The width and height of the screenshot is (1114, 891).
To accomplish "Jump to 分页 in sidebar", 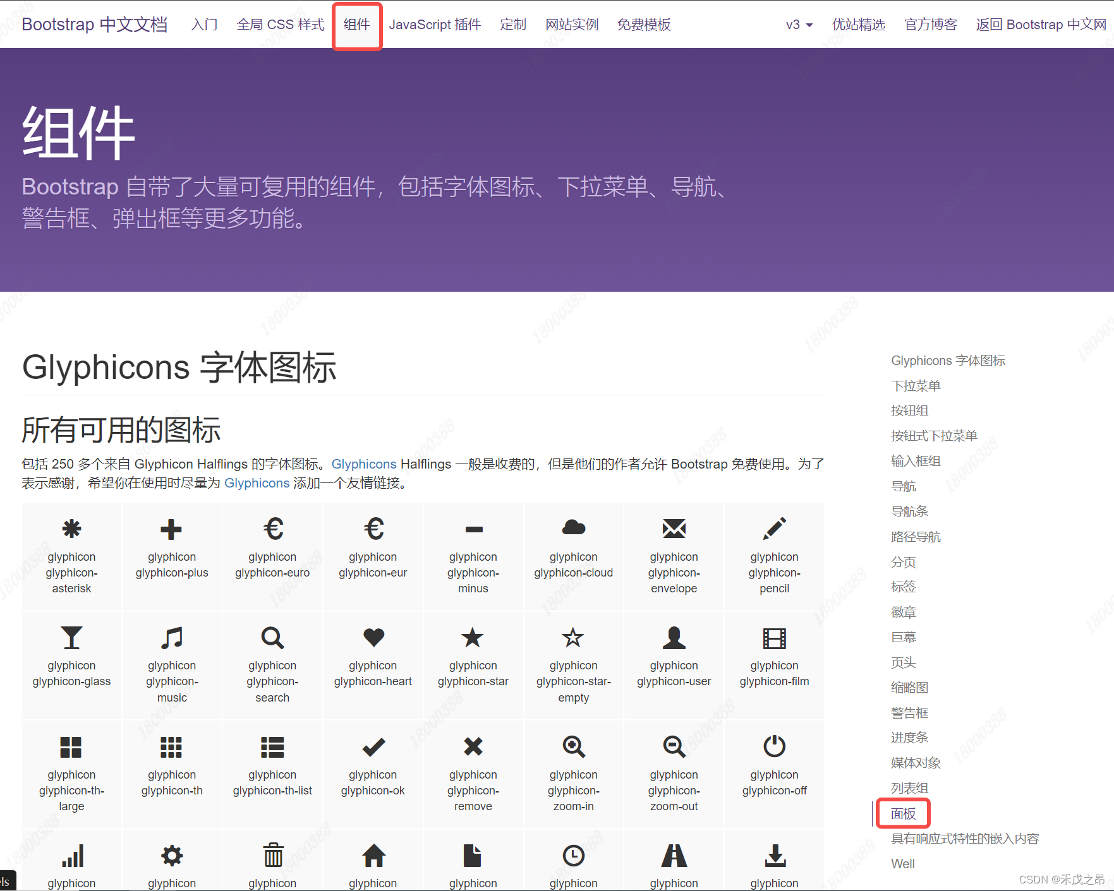I will pyautogui.click(x=903, y=562).
